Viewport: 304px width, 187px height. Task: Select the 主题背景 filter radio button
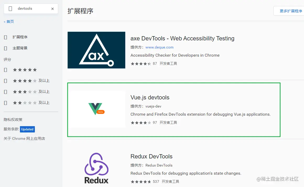[x=6, y=48]
